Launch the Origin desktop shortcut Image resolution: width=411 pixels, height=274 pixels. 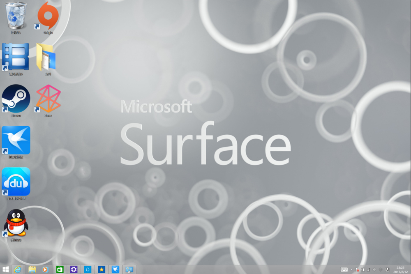click(x=48, y=17)
